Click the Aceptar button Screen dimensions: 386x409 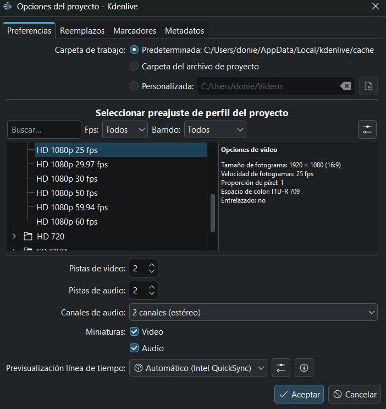pos(299,394)
